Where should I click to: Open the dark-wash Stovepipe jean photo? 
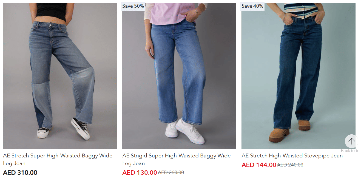pos(298,76)
